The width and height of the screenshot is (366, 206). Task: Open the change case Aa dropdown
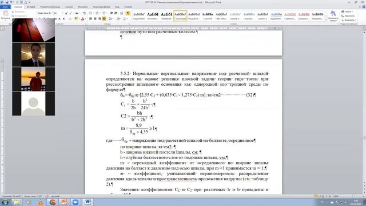tap(77, 13)
